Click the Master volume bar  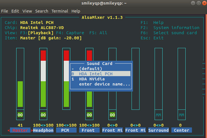[x=20, y=79]
